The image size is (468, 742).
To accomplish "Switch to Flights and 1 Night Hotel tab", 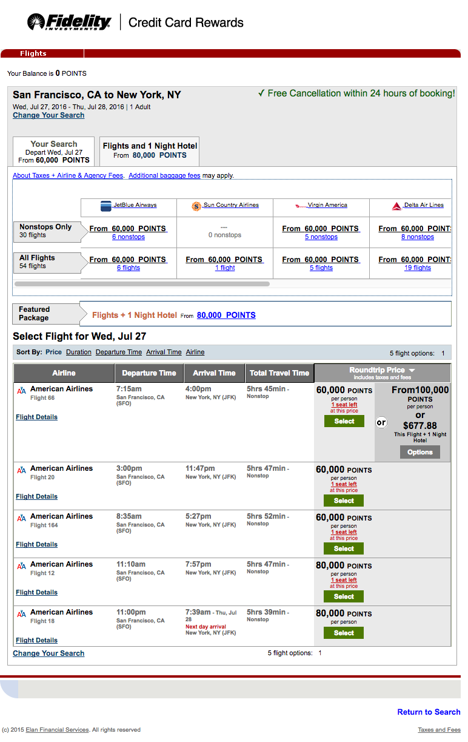I will pos(150,150).
